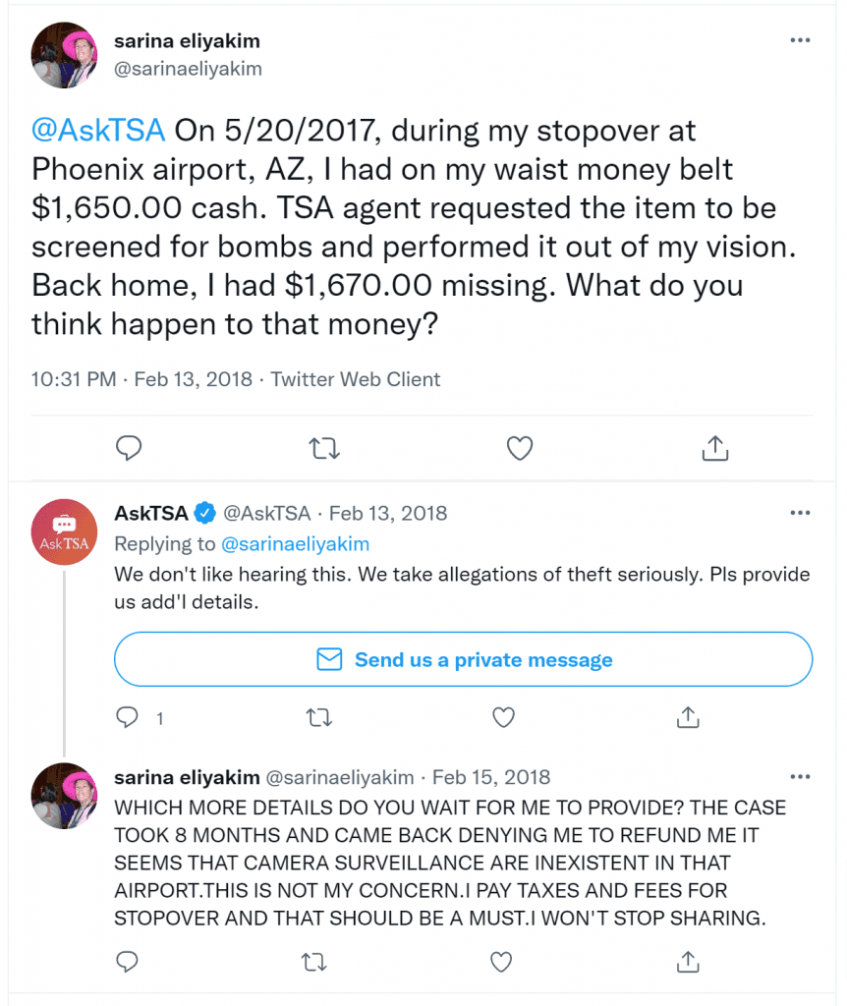Share sarina's Feb 15 tweet
This screenshot has height=1006, width=847.
pos(688,962)
